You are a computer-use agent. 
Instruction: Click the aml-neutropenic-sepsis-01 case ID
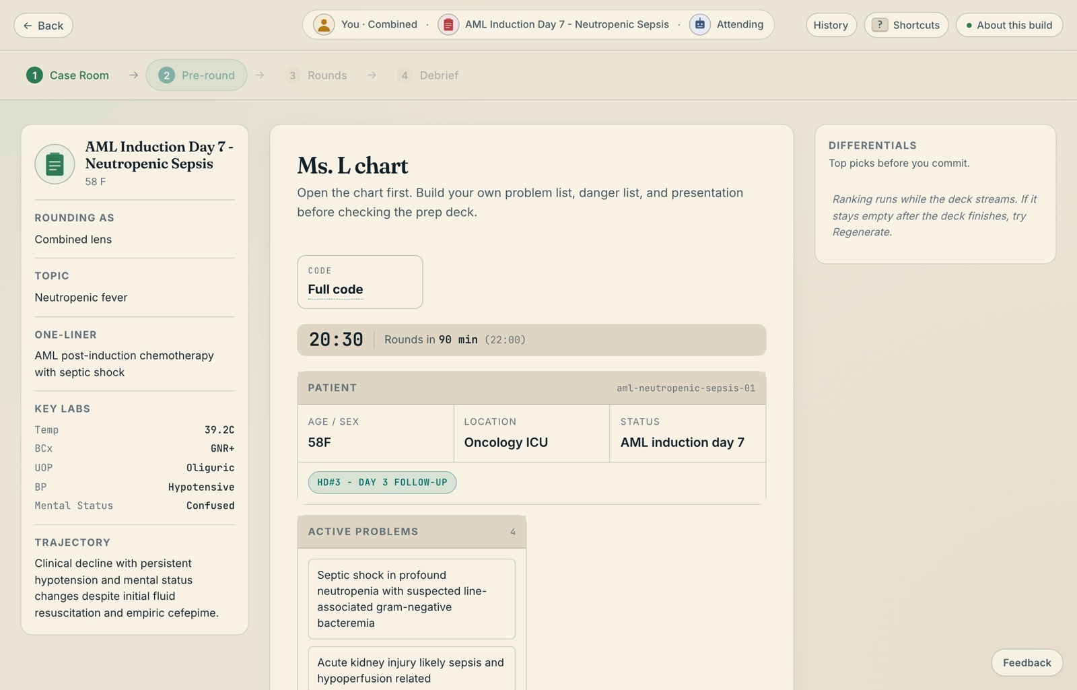[x=686, y=388]
